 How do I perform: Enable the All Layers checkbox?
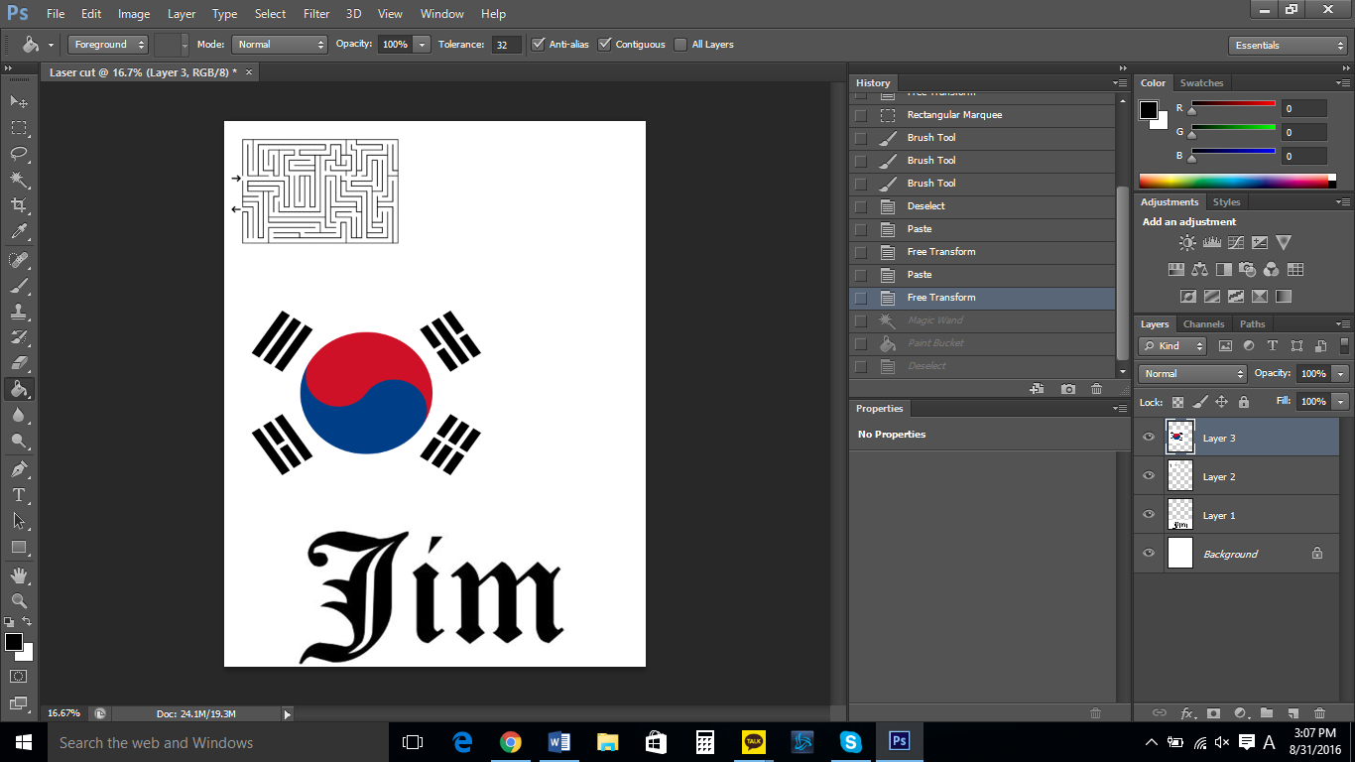point(680,44)
